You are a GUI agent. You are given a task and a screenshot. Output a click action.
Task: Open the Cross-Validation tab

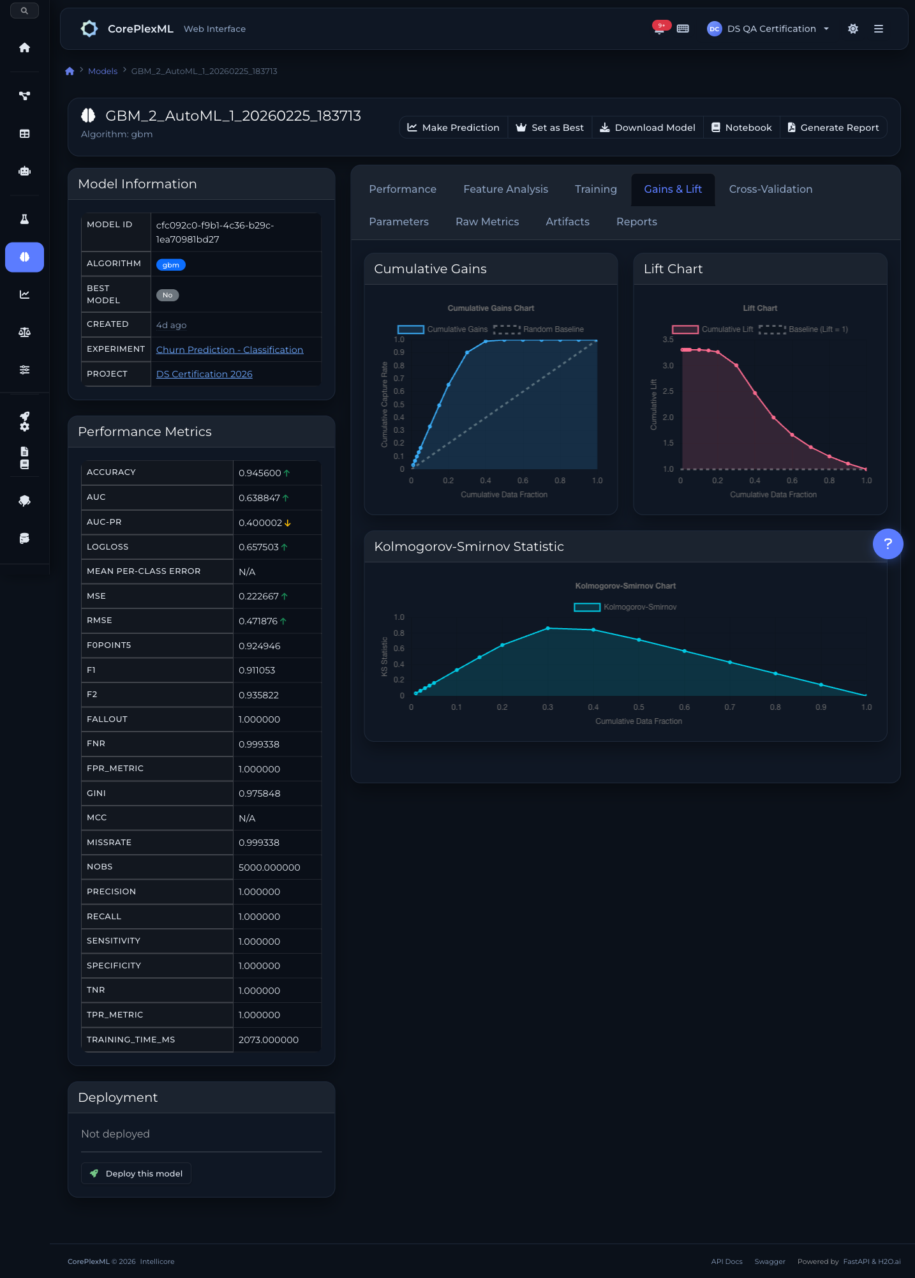click(x=770, y=189)
